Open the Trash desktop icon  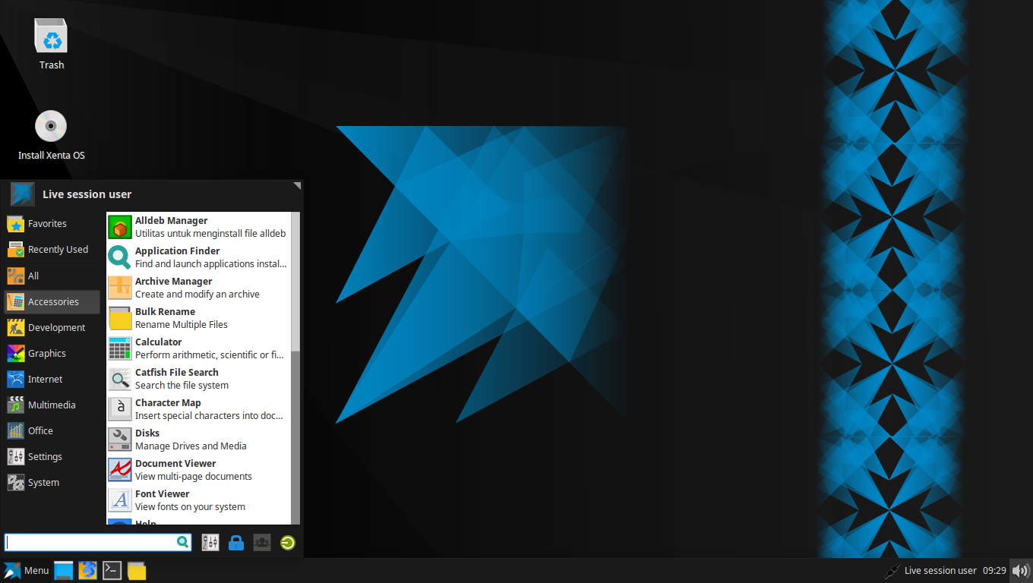(51, 44)
